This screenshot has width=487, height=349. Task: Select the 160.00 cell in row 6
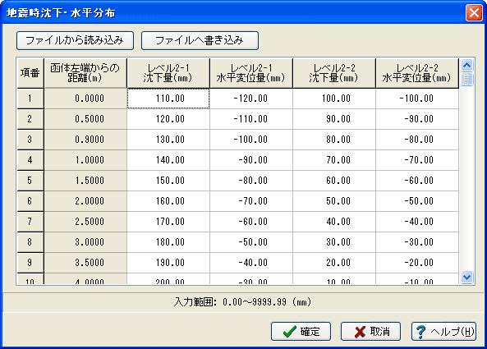point(168,201)
